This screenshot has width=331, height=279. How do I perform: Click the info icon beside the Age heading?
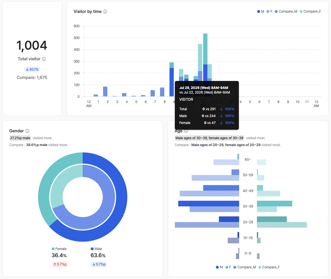click(x=186, y=131)
